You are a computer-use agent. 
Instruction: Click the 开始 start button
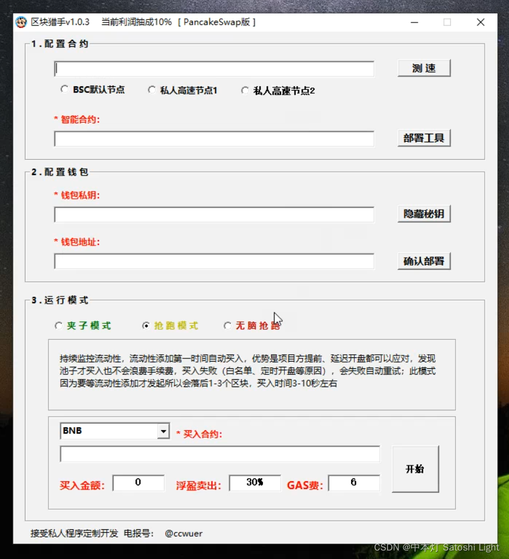coord(415,469)
